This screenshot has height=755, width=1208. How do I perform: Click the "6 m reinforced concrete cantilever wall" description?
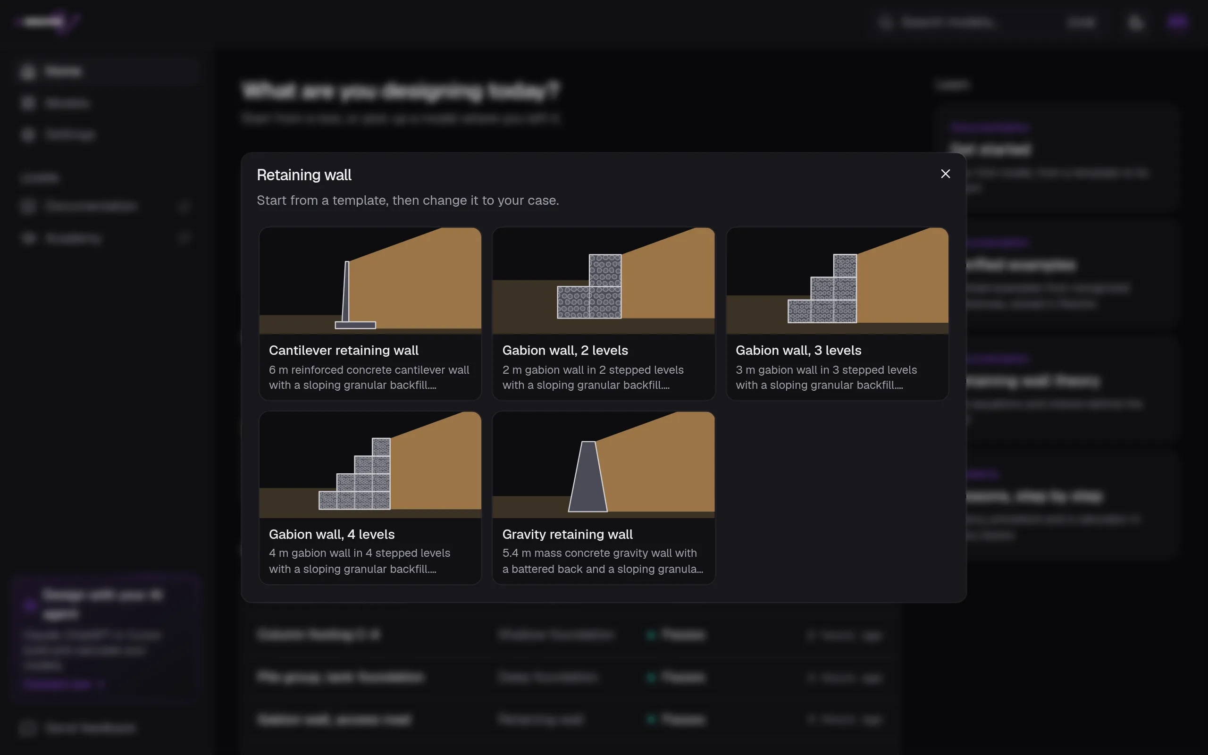coord(369,377)
